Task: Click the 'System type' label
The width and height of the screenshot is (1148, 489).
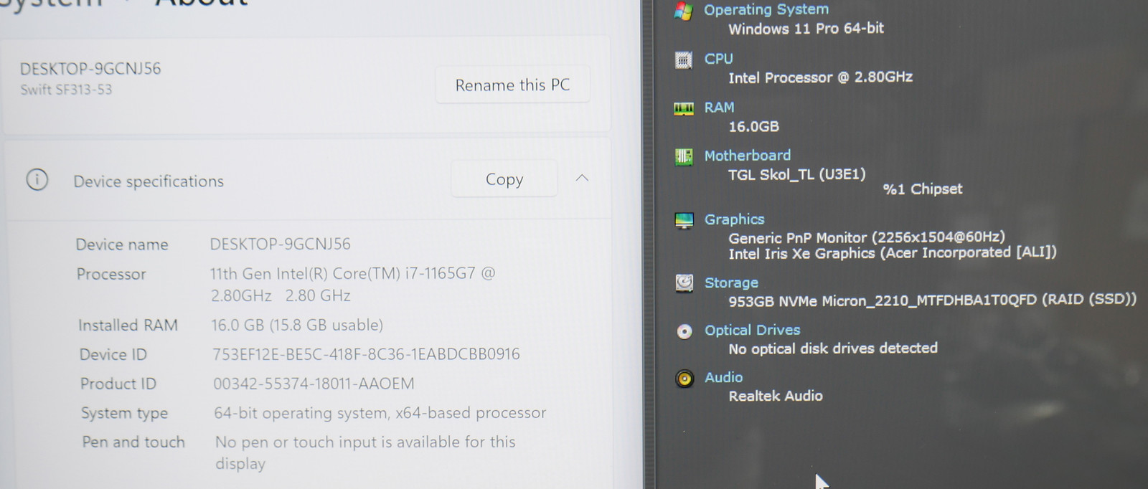Action: [x=124, y=414]
